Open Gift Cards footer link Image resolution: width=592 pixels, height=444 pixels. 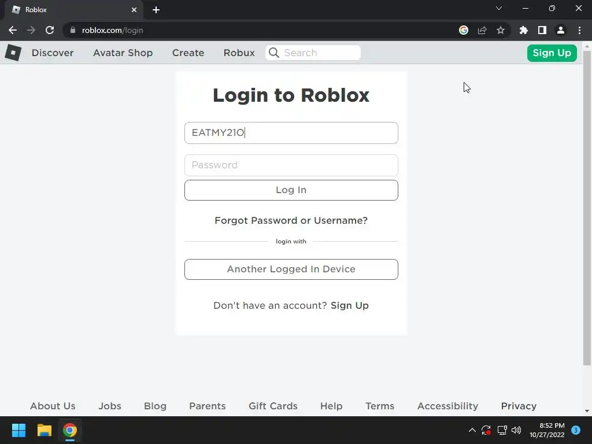pos(273,406)
